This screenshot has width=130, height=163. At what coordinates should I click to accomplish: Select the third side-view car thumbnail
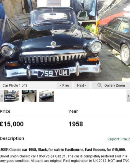point(47,96)
